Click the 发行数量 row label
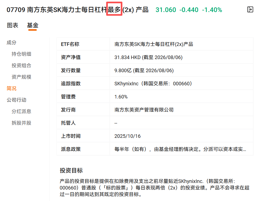The width and height of the screenshot is (256, 201). [x=71, y=70]
